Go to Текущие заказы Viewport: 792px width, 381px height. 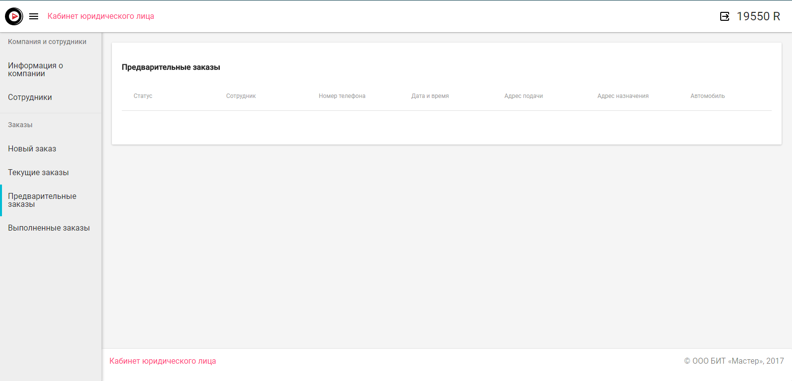(x=38, y=173)
